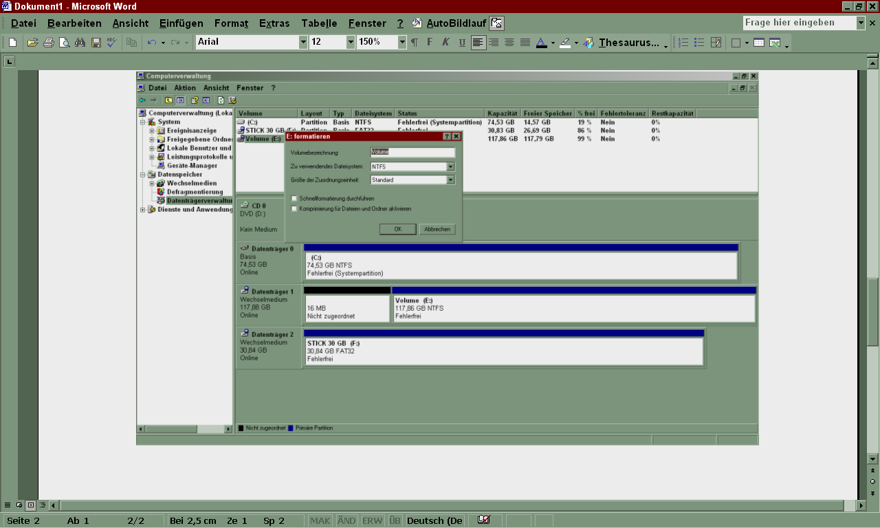Click the icon before Thesaurus
The height and width of the screenshot is (528, 880).
(x=588, y=43)
